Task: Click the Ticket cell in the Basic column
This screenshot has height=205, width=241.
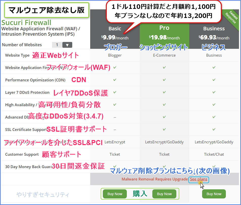Action: [115, 154]
